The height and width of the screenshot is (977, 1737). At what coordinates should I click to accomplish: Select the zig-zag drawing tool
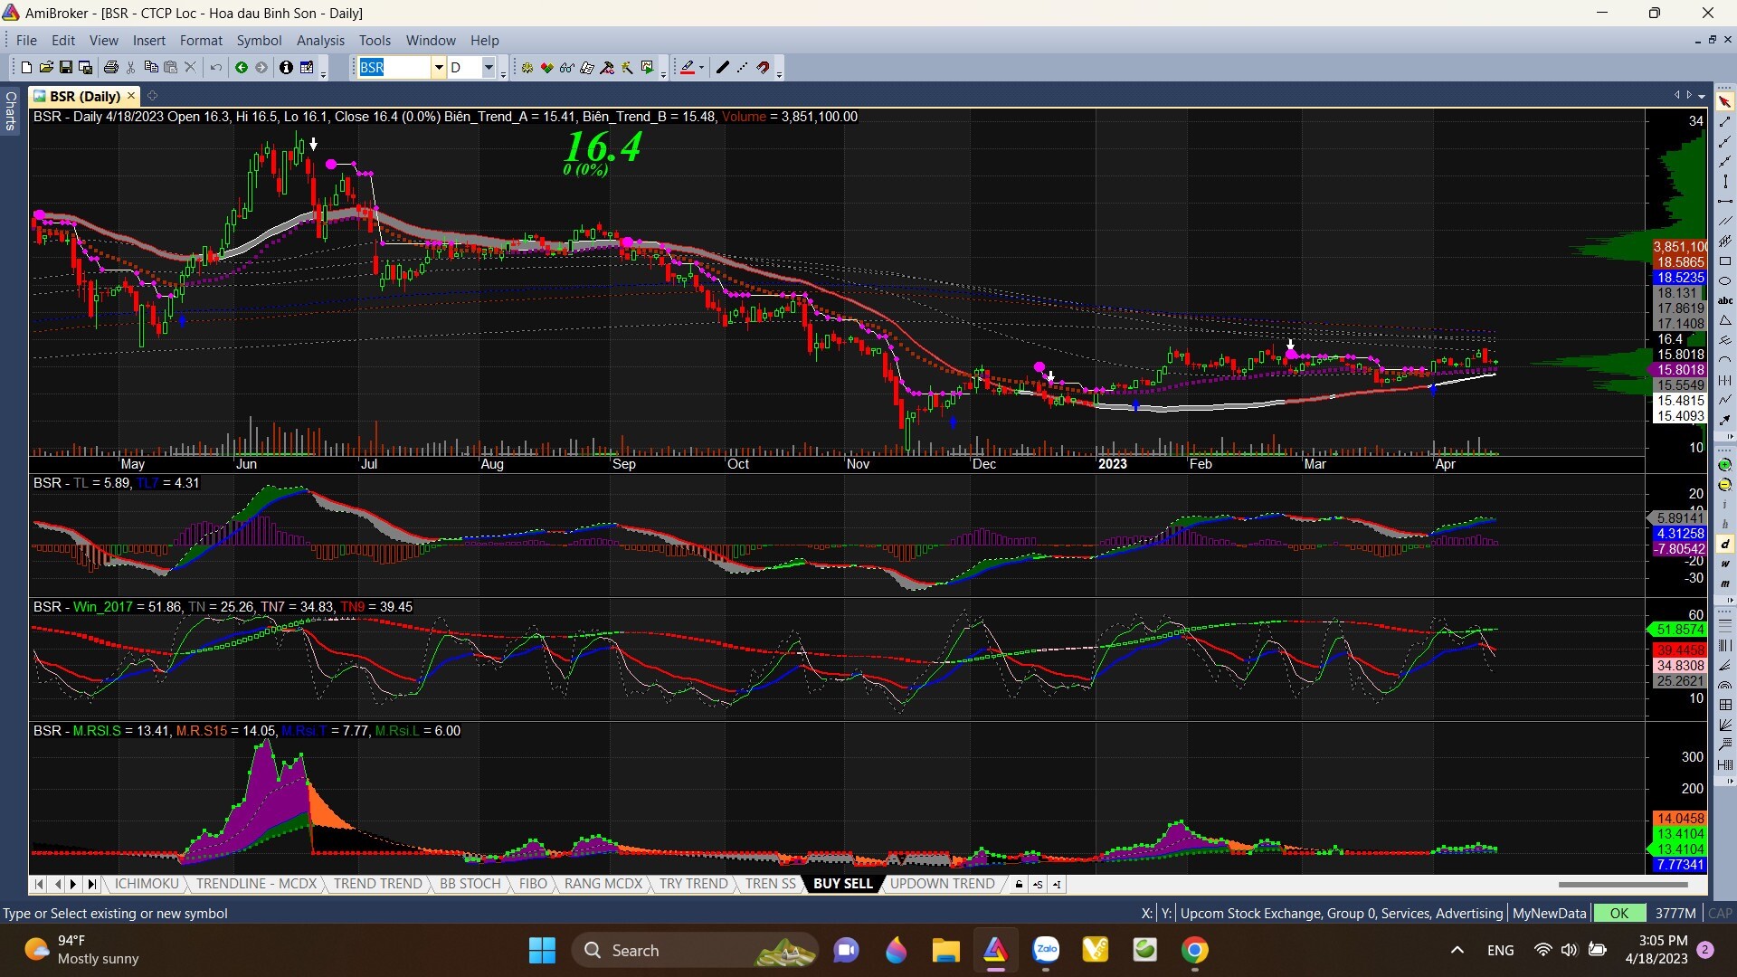[1725, 400]
